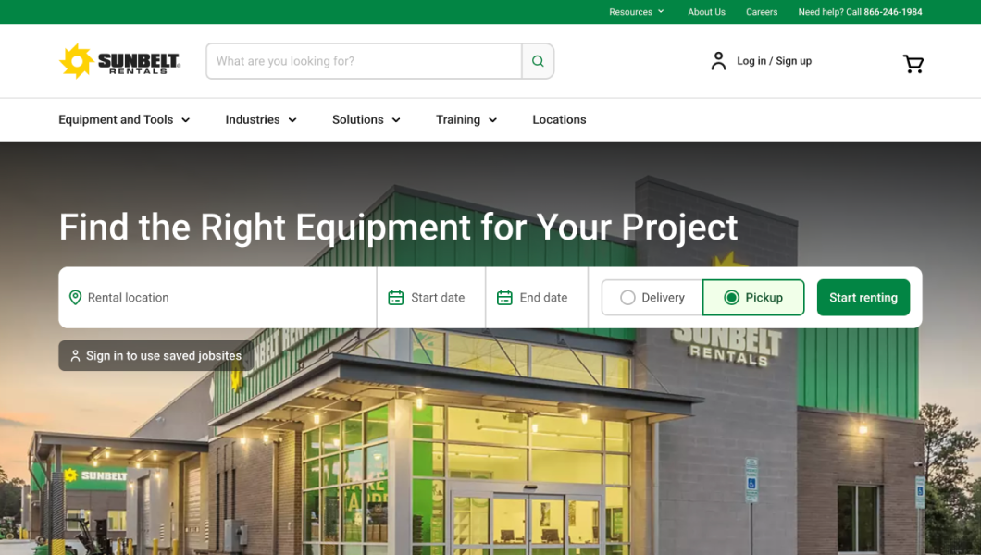The width and height of the screenshot is (981, 555).
Task: Focus the 'What are you looking for?' search field
Action: coord(365,61)
